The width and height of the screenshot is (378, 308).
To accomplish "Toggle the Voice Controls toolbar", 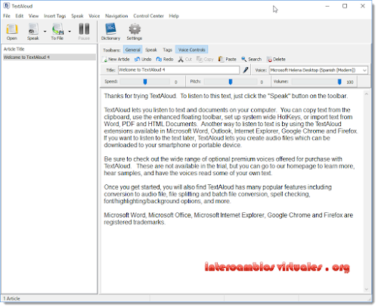I will coord(192,50).
